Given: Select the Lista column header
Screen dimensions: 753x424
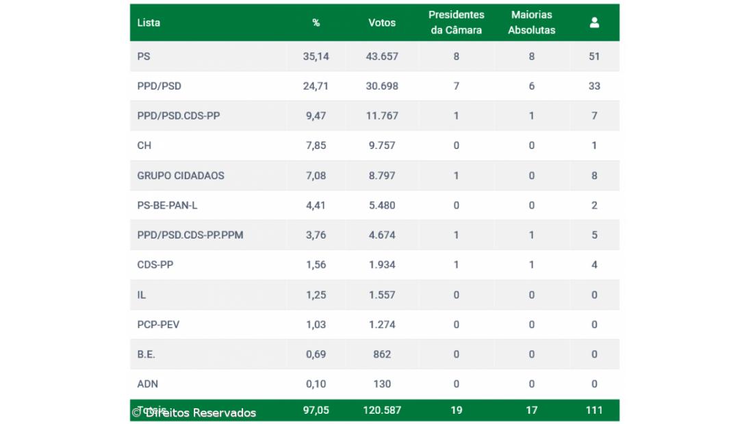Looking at the screenshot, I should [146, 23].
